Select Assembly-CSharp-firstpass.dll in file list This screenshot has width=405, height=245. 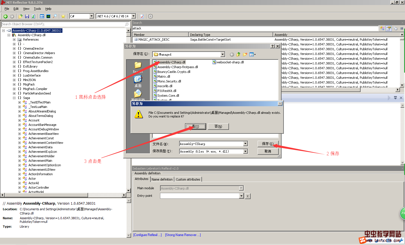pyautogui.click(x=175, y=67)
